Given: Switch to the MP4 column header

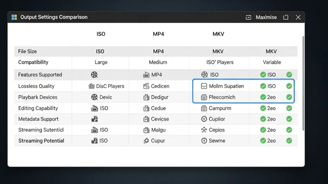Looking at the screenshot, I should (x=158, y=34).
